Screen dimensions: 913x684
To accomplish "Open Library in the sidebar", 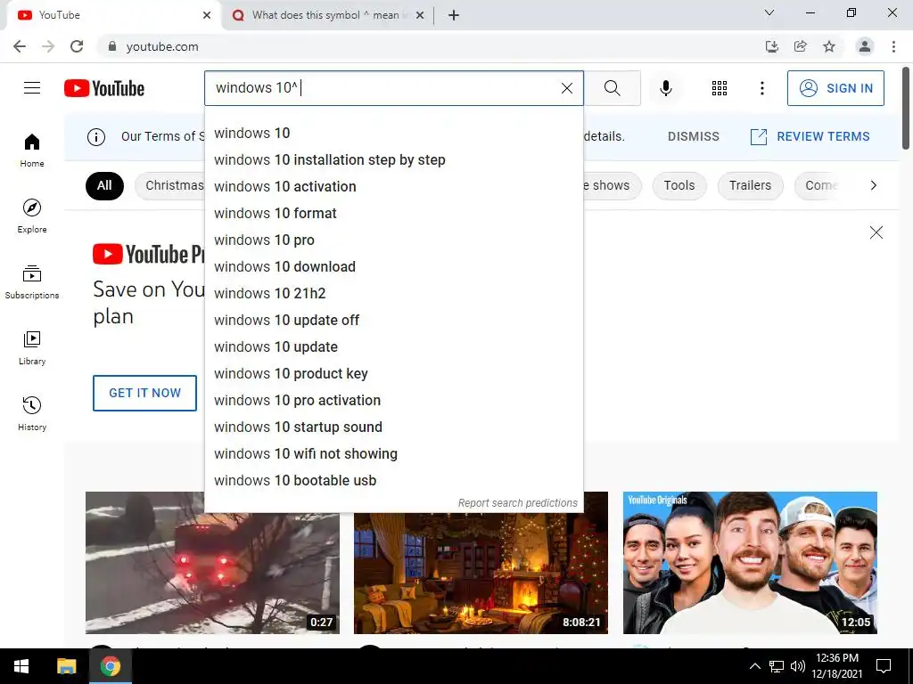I will tap(32, 348).
